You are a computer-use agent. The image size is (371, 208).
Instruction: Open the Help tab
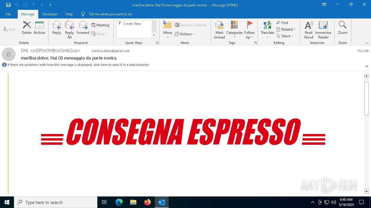[69, 14]
